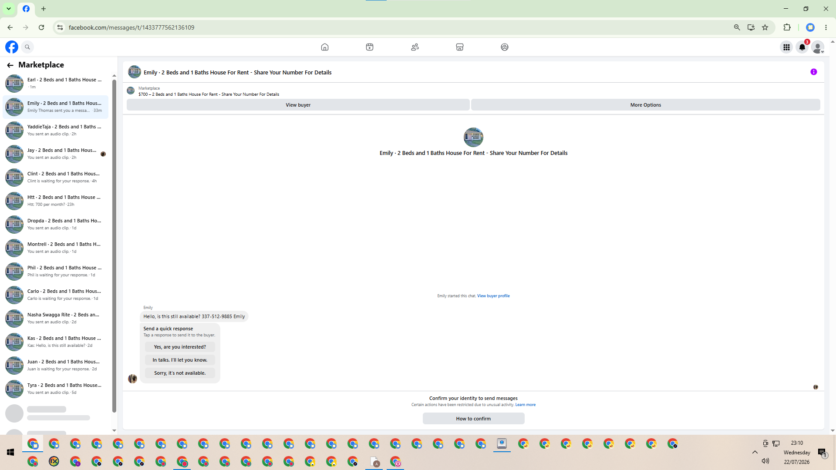Viewport: 836px width, 470px height.
Task: Send quick response 'Yes, are you interested?'
Action: pos(180,347)
